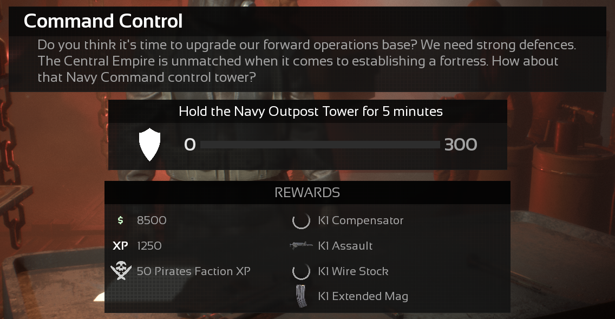Click the 8500 cash reward amount
The width and height of the screenshot is (615, 319).
152,220
